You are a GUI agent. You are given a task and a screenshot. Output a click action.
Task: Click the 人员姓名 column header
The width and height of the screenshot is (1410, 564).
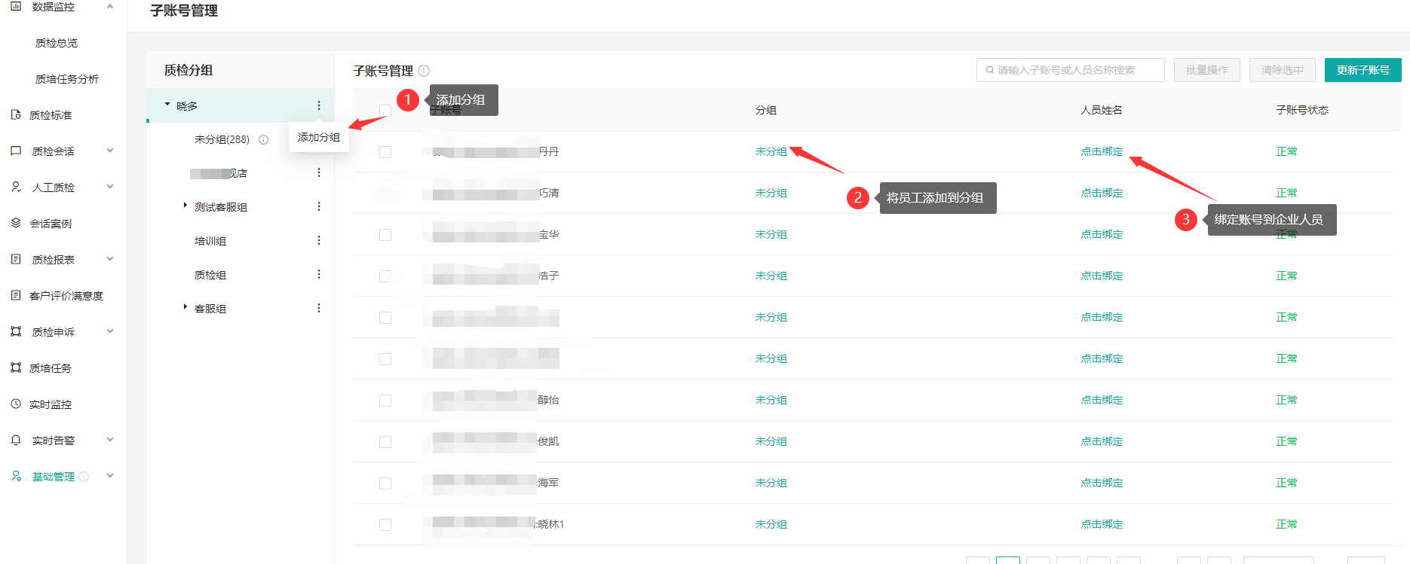[1102, 110]
